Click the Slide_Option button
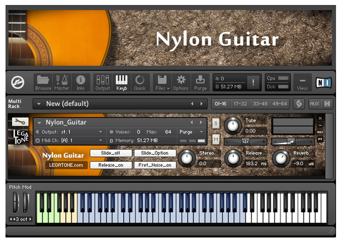Viewport: 341px width, 241px height. tap(155, 153)
